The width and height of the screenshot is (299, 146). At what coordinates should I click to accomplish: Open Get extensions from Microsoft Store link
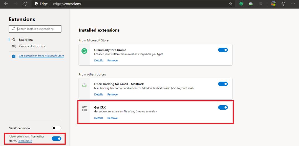(41, 56)
